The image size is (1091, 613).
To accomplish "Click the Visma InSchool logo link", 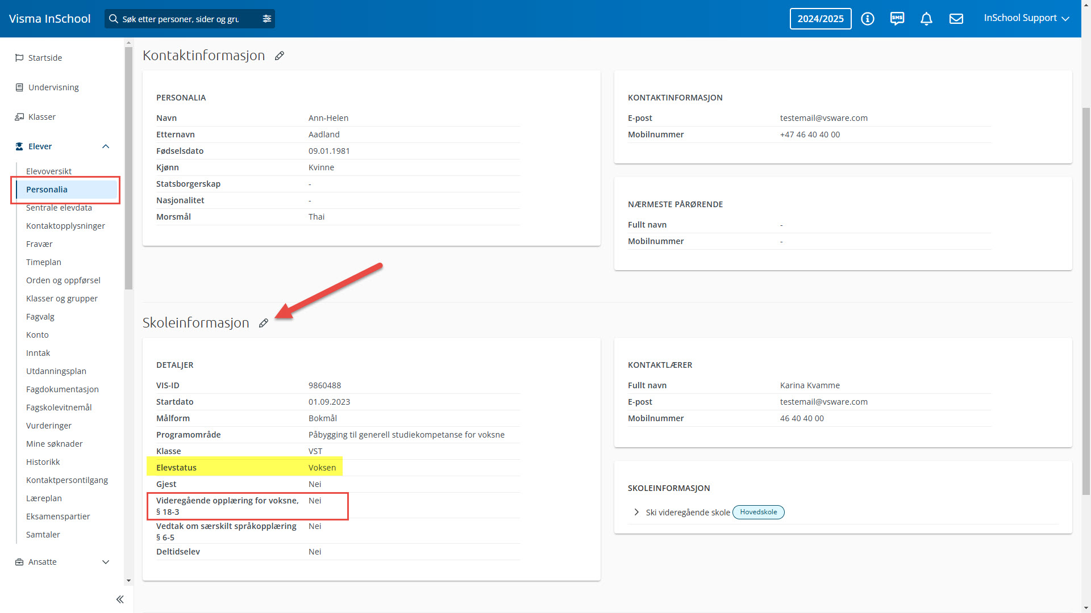I will 49,19.
